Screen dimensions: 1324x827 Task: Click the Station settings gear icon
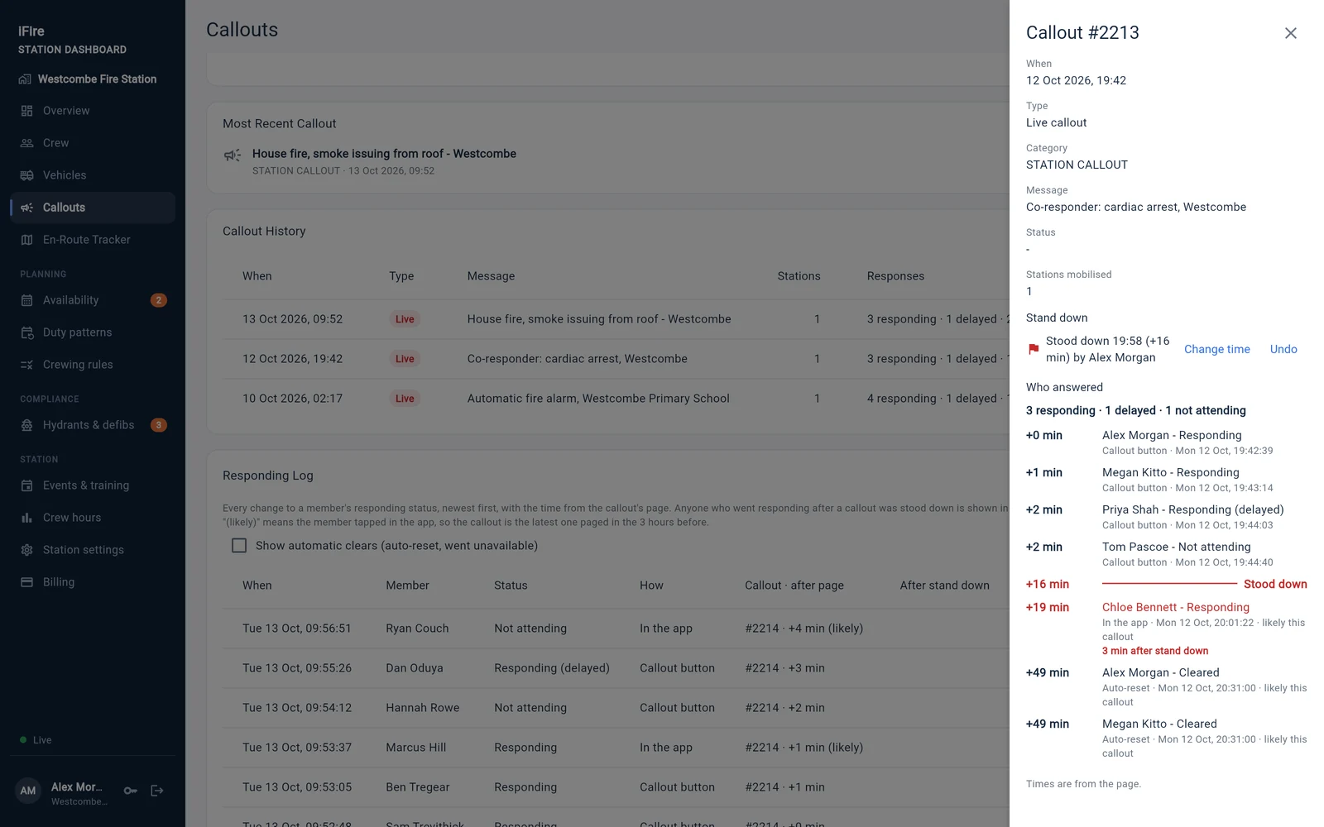pos(26,550)
